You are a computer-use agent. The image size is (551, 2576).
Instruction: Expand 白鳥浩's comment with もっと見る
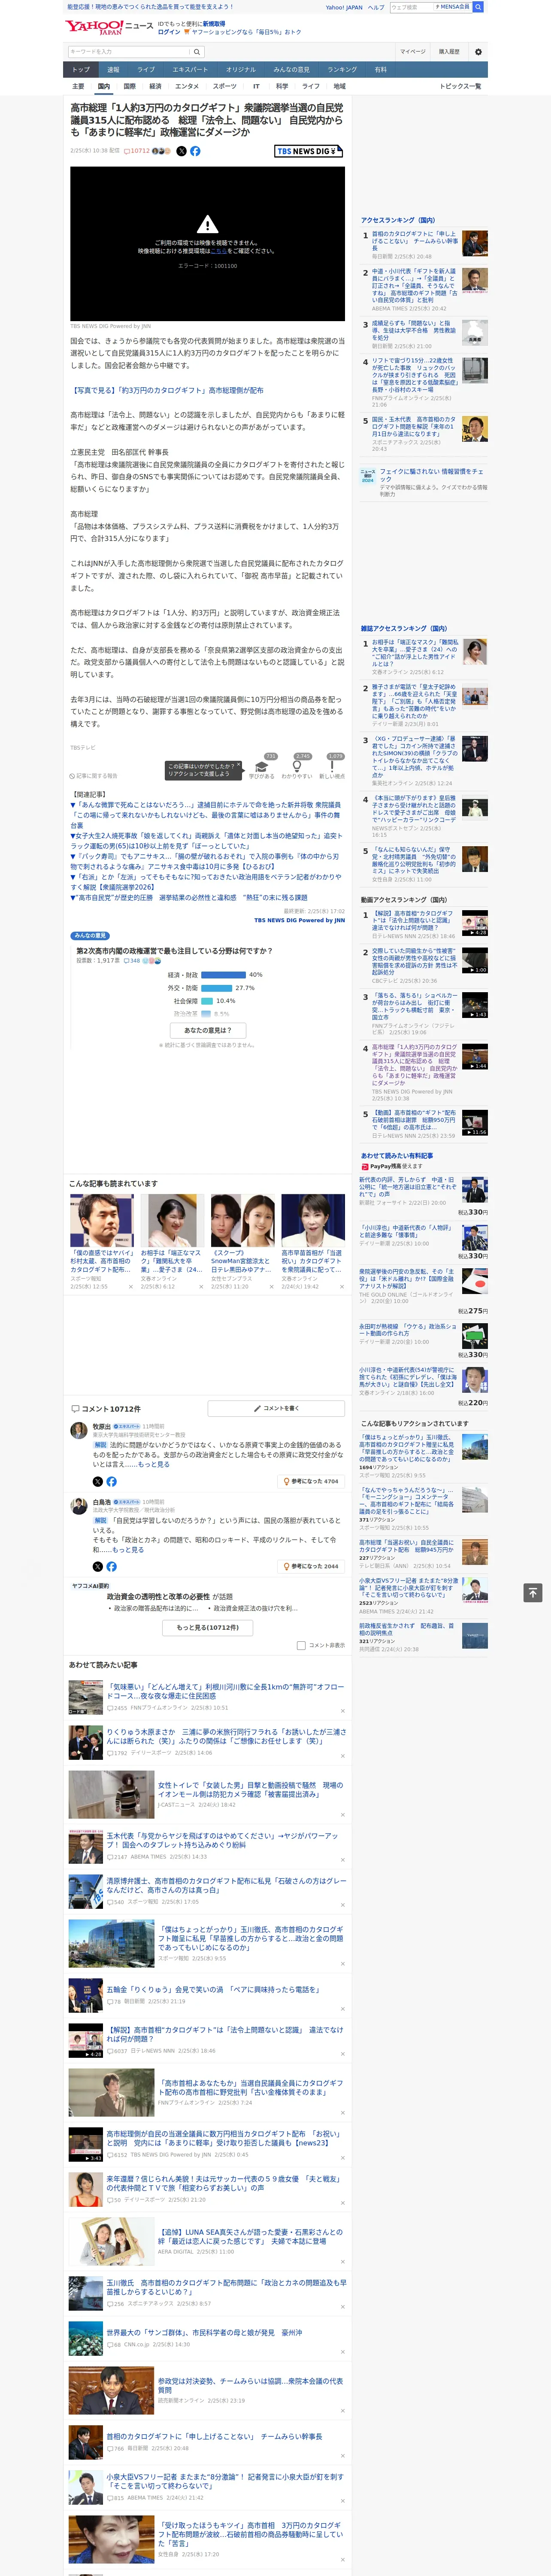127,1549
